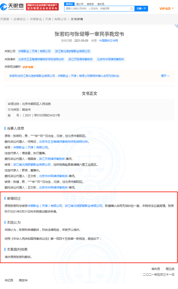Switch to the 查公司 search tab
The width and height of the screenshot is (178, 289).
pos(80,4)
